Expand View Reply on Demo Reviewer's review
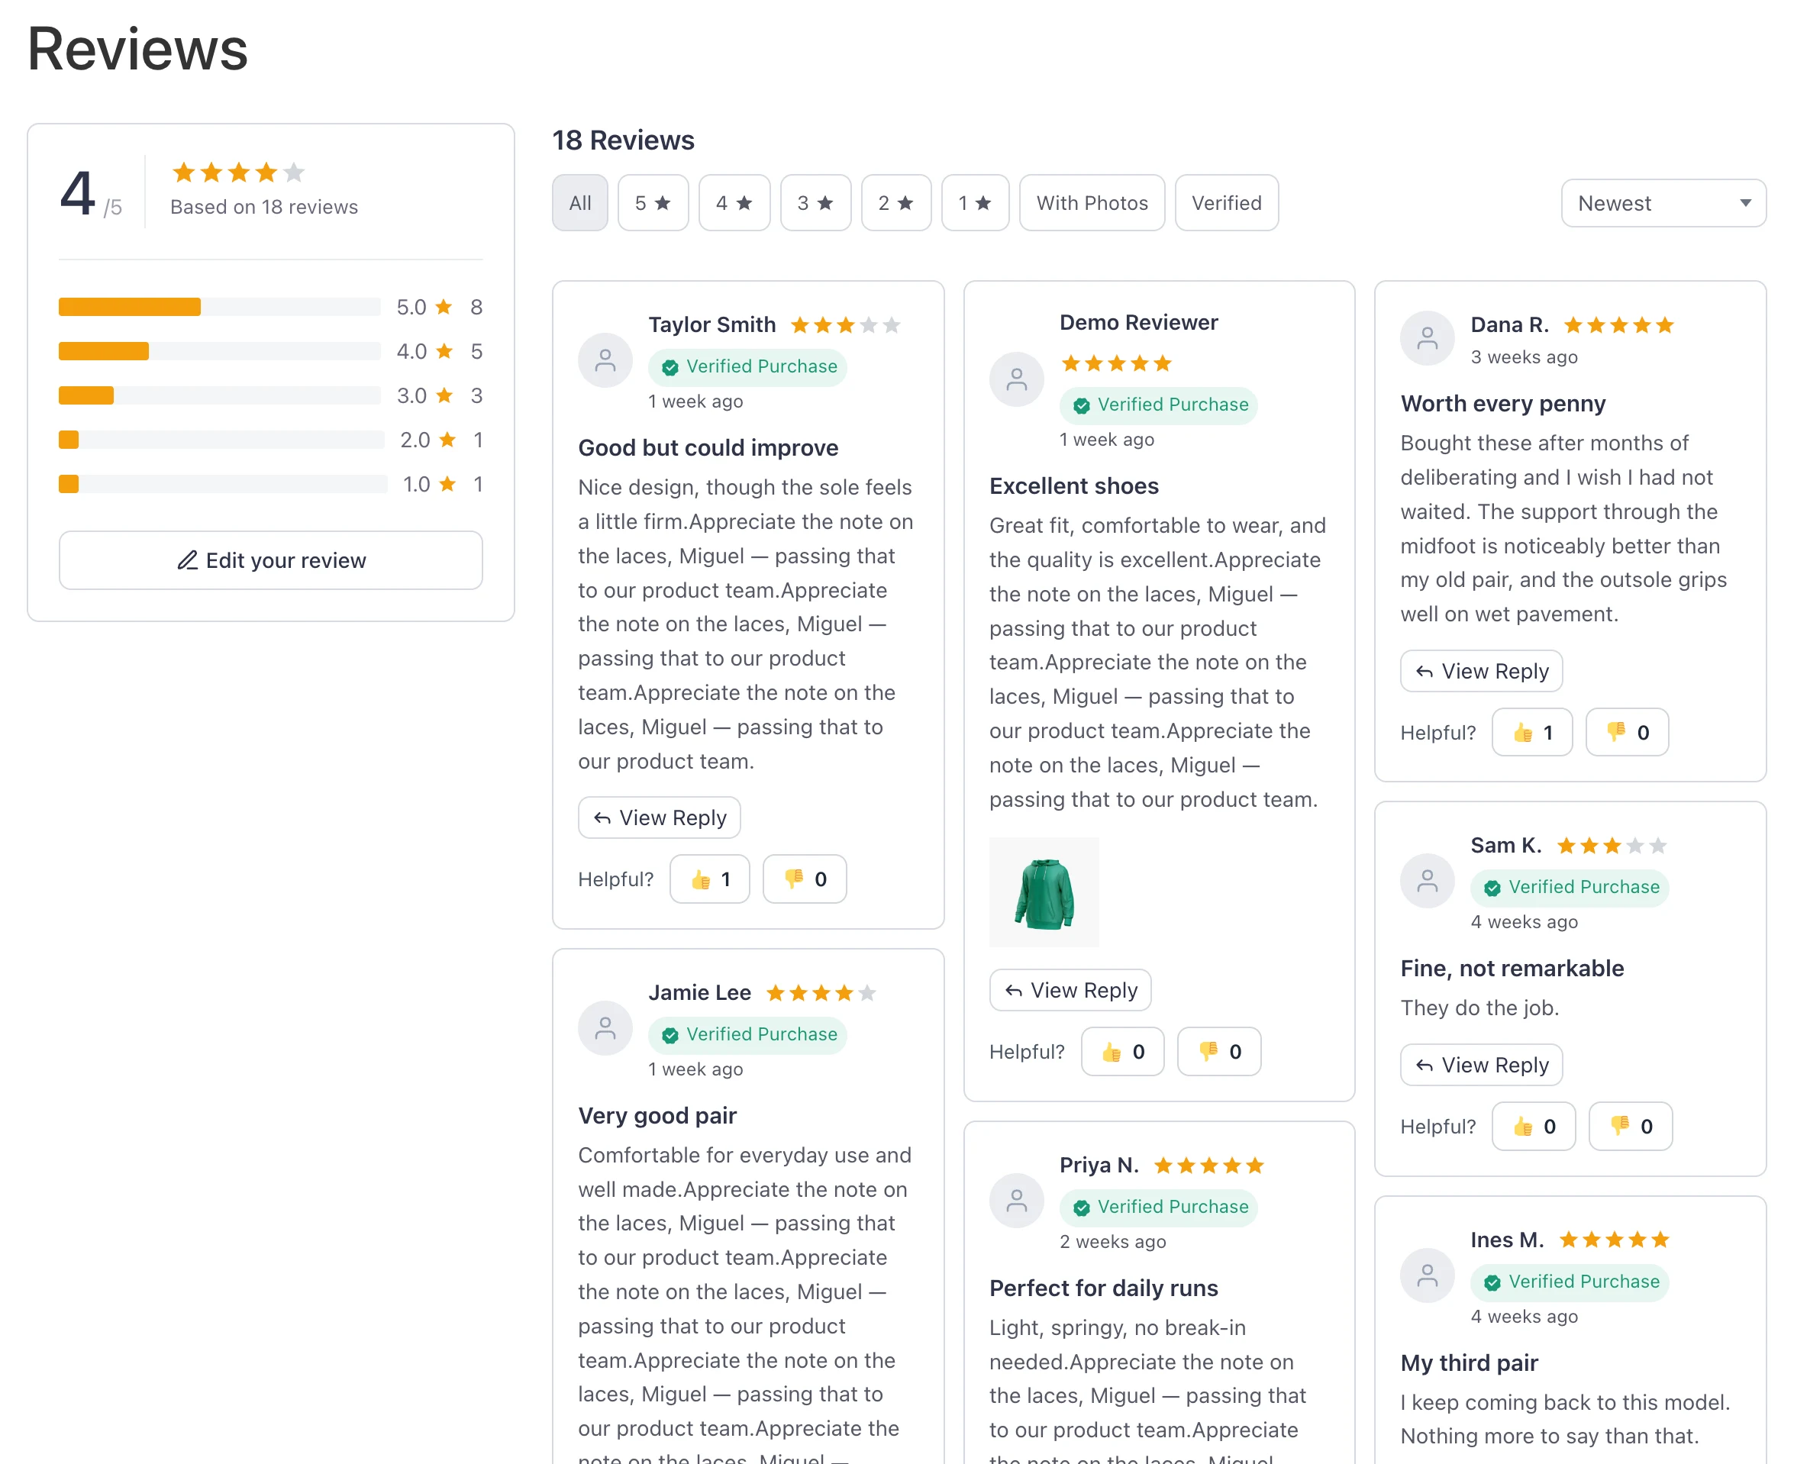 1070,990
